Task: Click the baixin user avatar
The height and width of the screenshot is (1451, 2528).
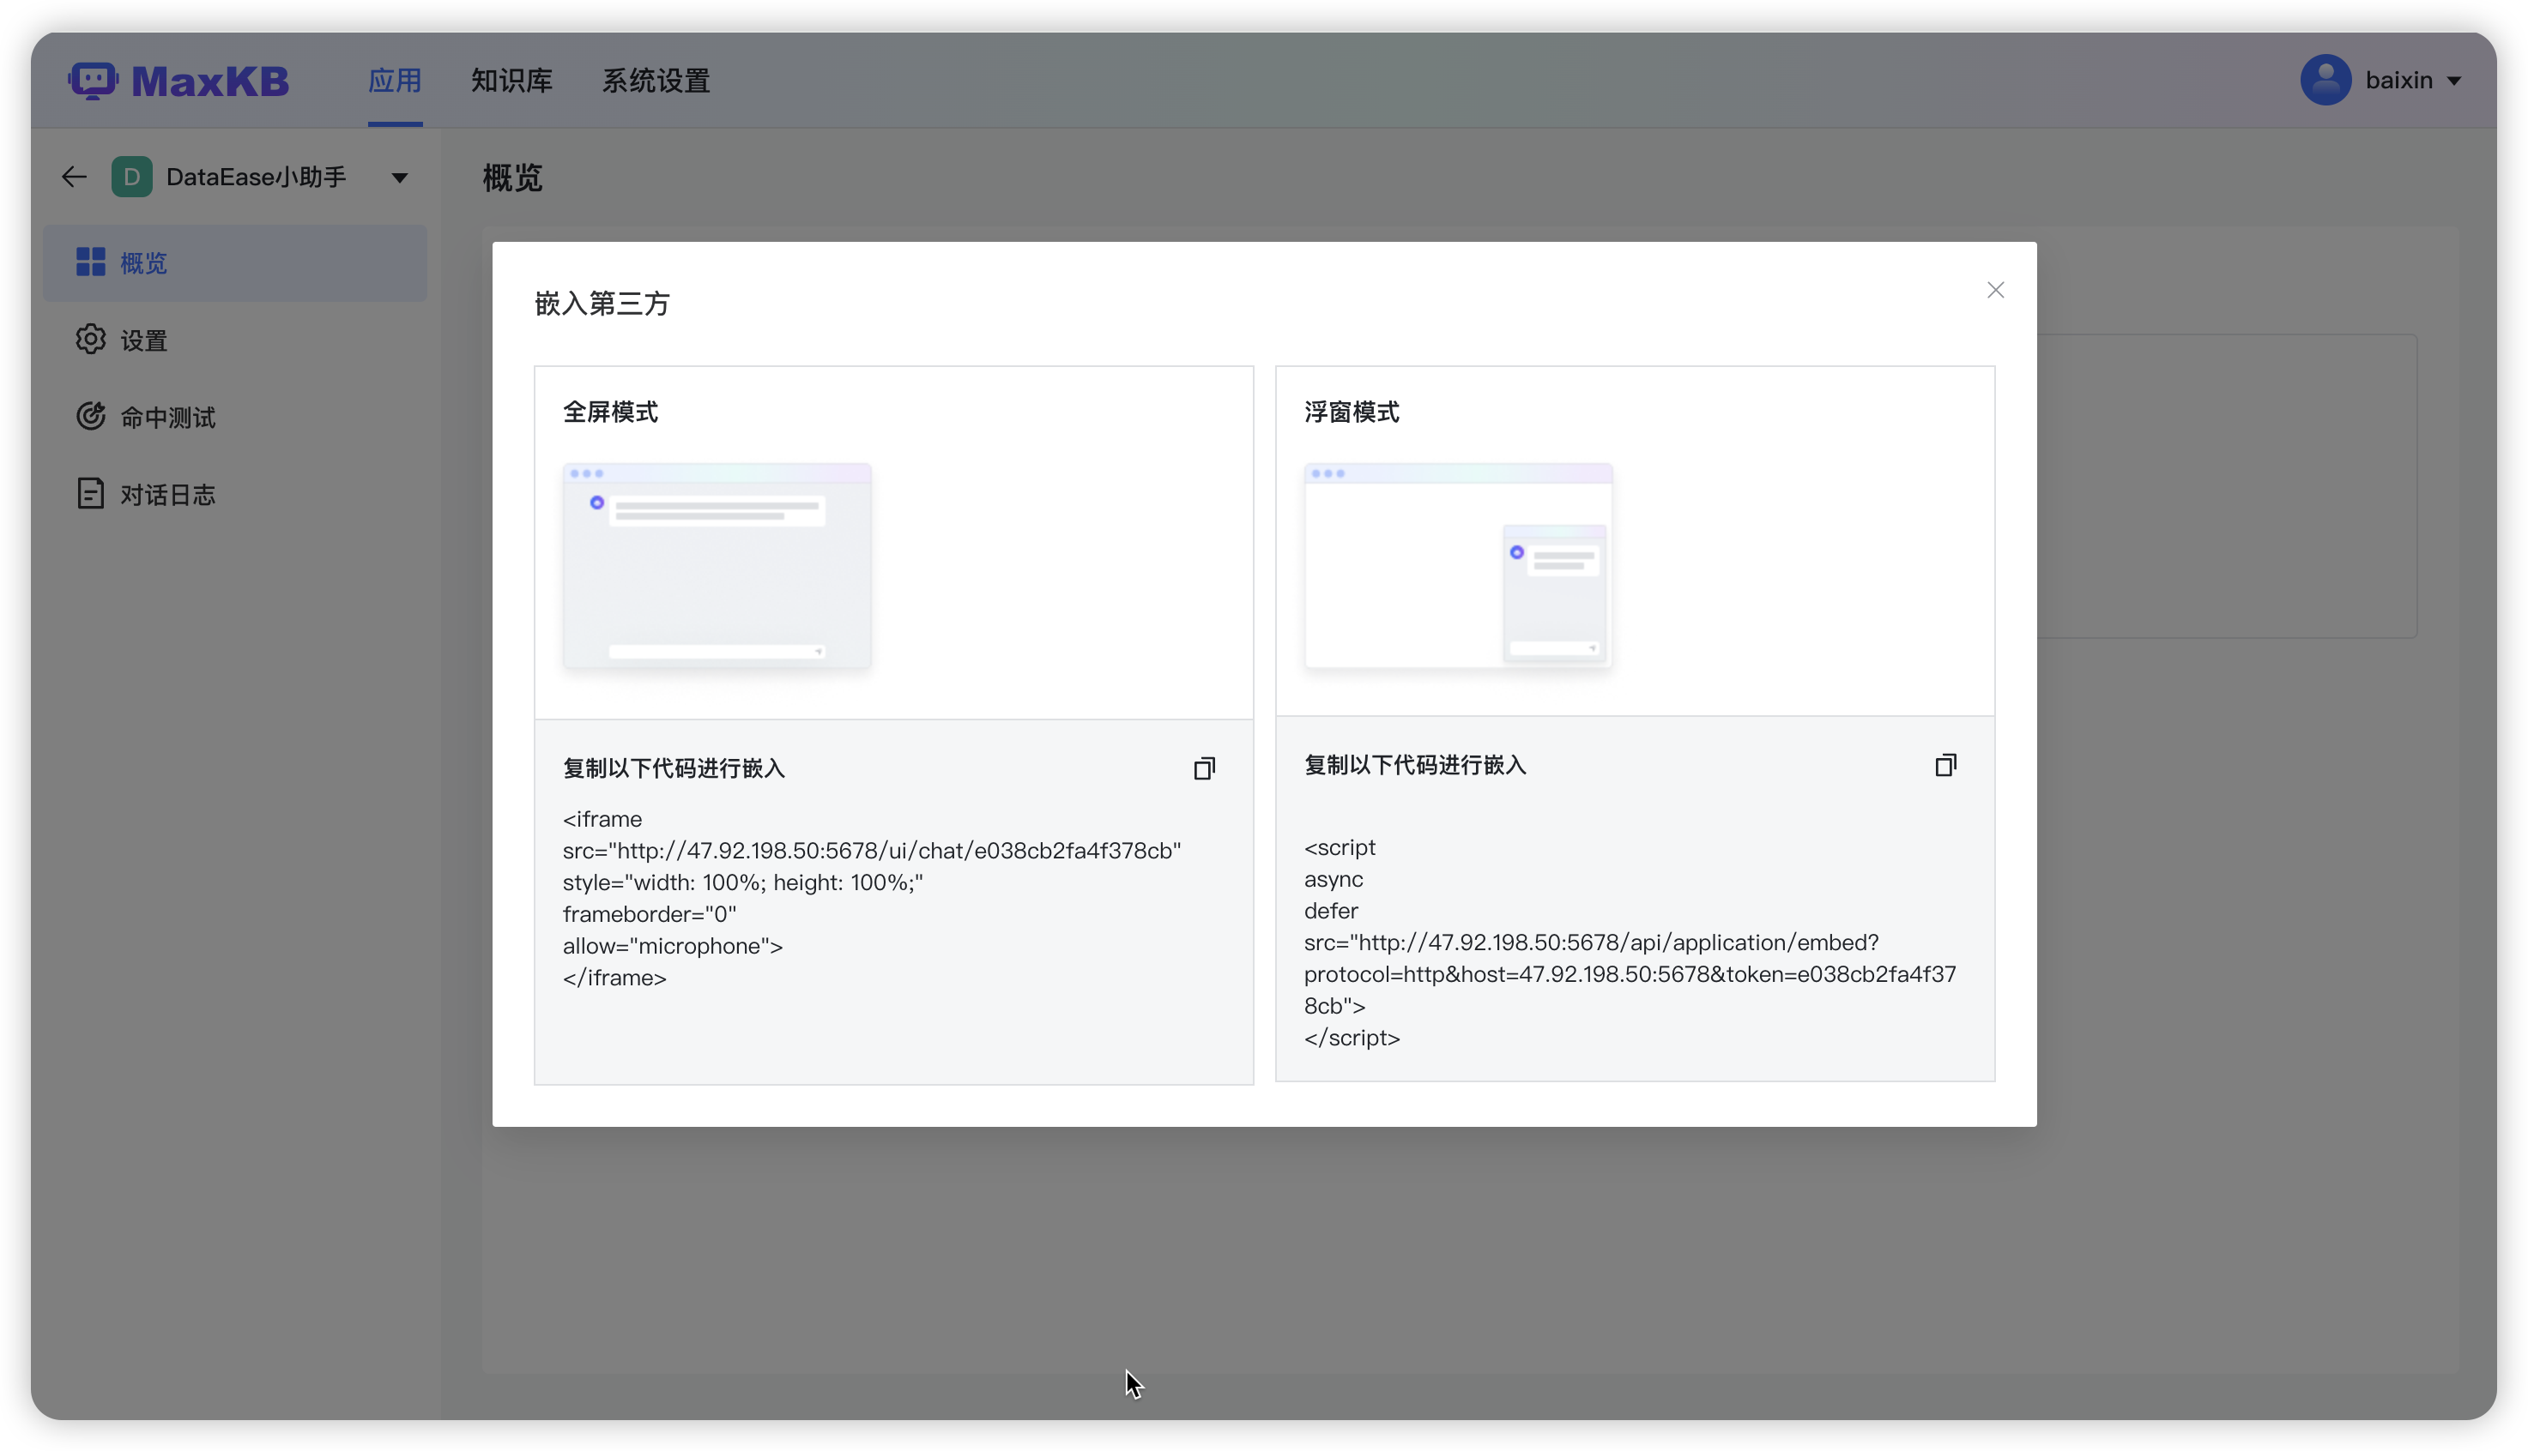Action: click(2325, 80)
